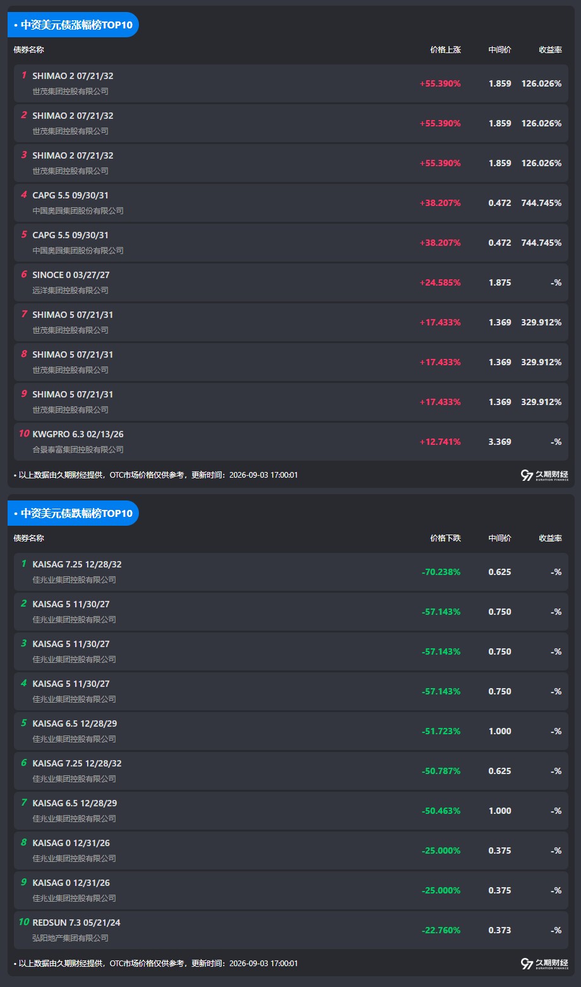Open losers rank 3 KAISAG 5 11/30/27 row

tap(291, 651)
